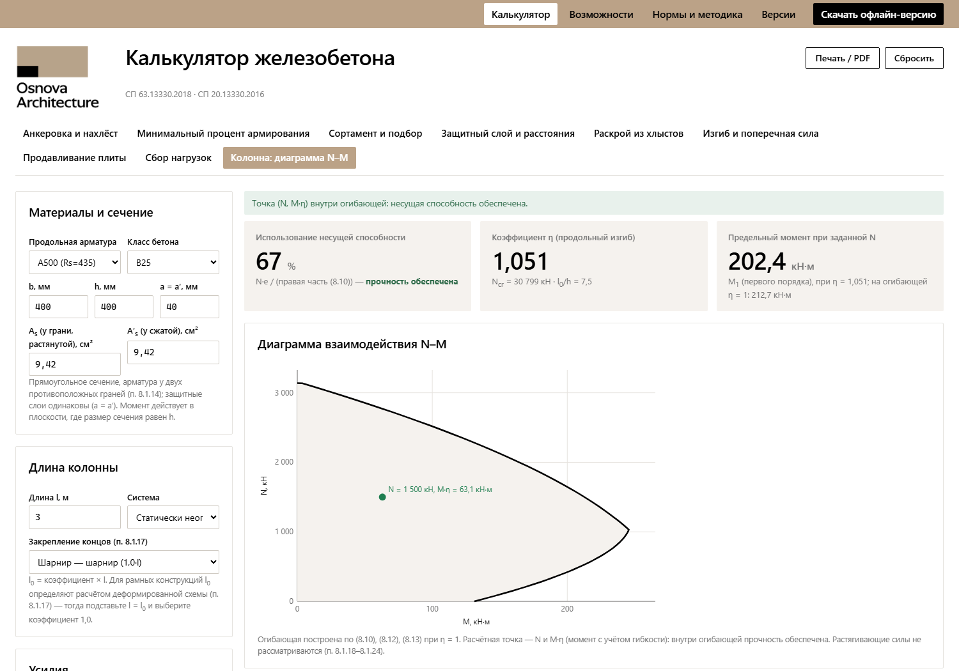Click the 202,4 кН·м limit moment value

click(771, 261)
